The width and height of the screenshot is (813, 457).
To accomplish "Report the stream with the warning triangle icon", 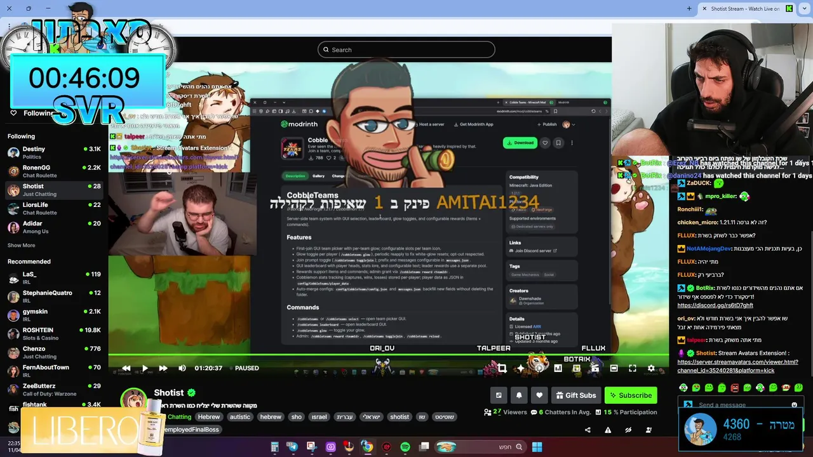I will pos(608,430).
